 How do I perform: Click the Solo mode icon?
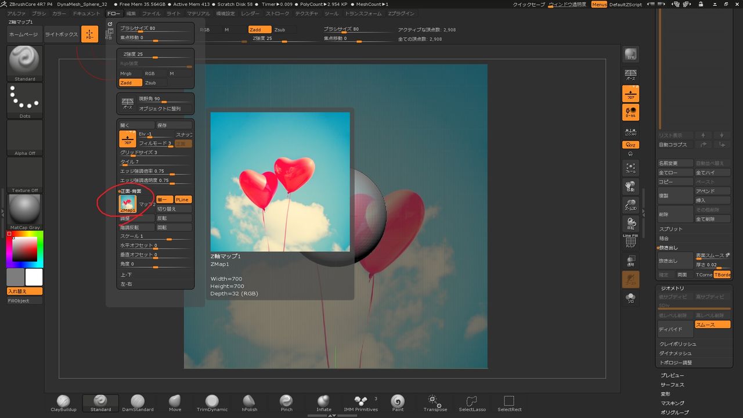coord(630,298)
